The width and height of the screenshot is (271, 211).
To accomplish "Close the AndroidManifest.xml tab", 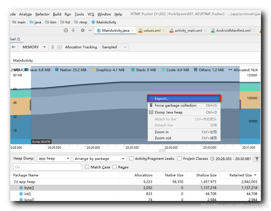I will coord(254,30).
